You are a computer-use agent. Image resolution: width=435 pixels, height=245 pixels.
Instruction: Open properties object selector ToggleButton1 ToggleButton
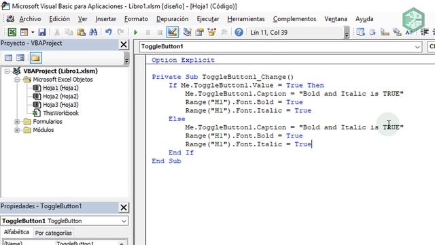pos(65,220)
